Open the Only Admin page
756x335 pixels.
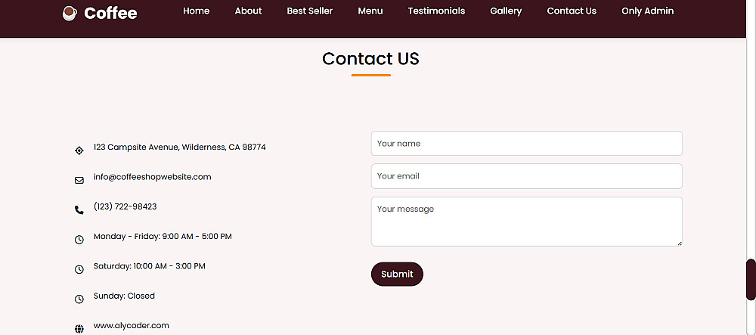pos(647,11)
